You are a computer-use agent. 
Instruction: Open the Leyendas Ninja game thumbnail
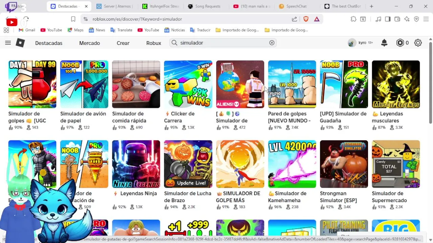pyautogui.click(x=136, y=164)
